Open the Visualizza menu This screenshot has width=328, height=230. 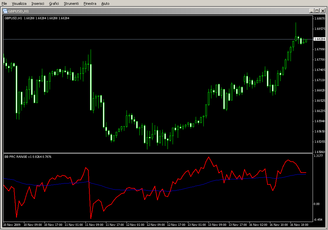pyautogui.click(x=19, y=4)
